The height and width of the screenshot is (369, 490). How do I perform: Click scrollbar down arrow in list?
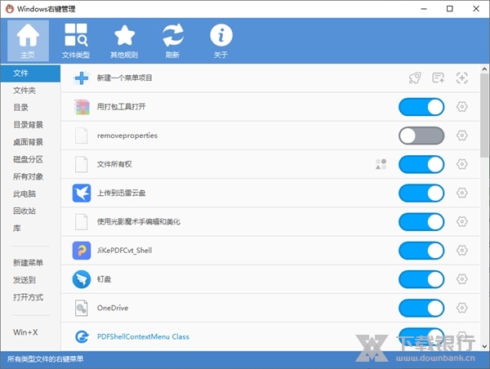point(484,346)
